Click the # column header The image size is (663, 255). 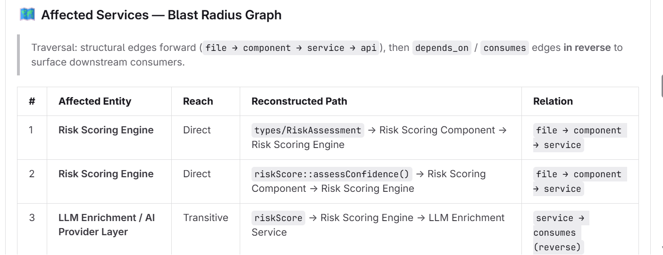coord(32,101)
